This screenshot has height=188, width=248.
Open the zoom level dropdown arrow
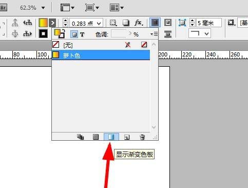point(43,8)
